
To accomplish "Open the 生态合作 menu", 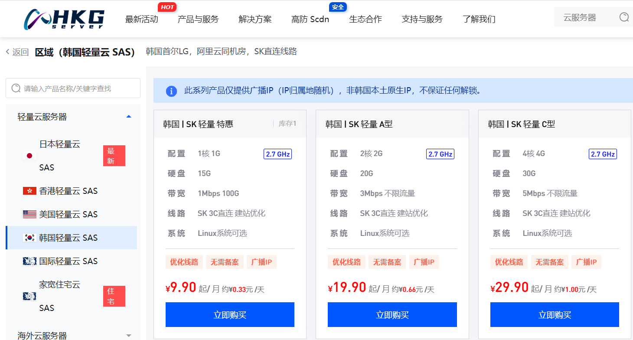I will point(365,19).
